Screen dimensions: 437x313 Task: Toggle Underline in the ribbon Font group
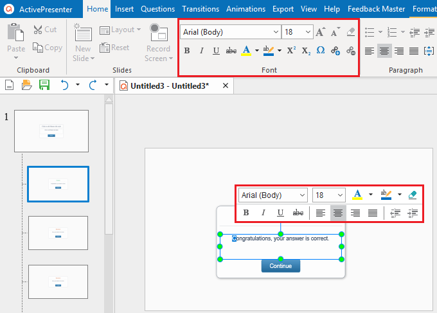point(216,51)
